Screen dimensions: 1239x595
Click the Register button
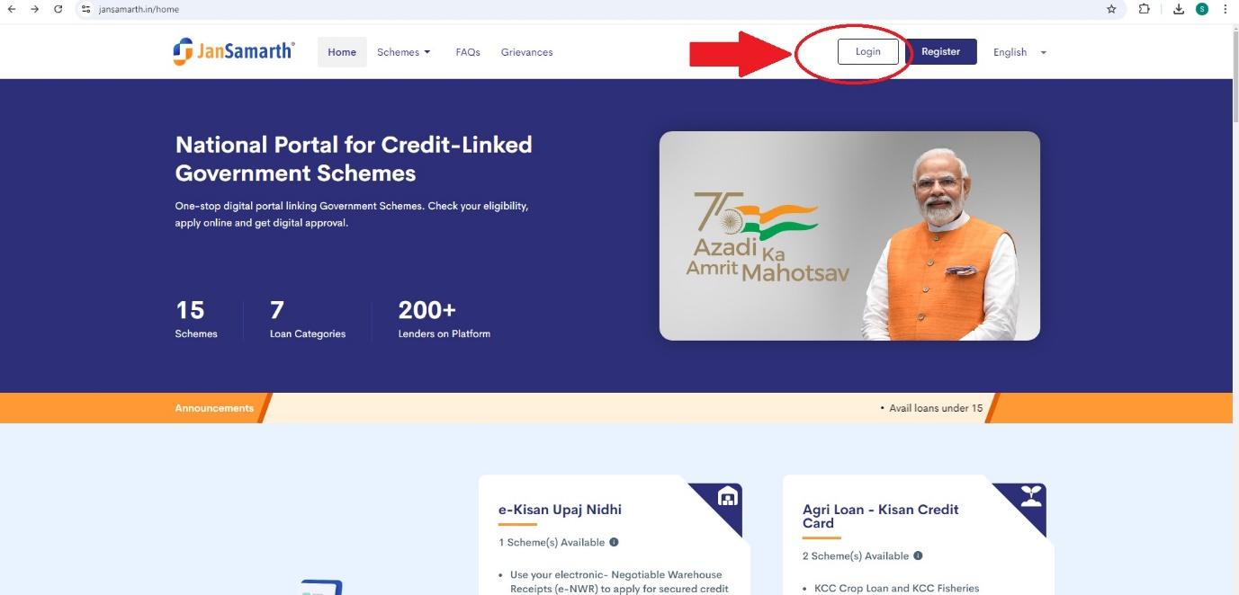pyautogui.click(x=940, y=51)
